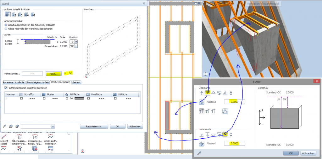The width and height of the screenshot is (322, 159).
Task: Choose the 5-layer wall structure icon
Action: (x=33, y=15)
